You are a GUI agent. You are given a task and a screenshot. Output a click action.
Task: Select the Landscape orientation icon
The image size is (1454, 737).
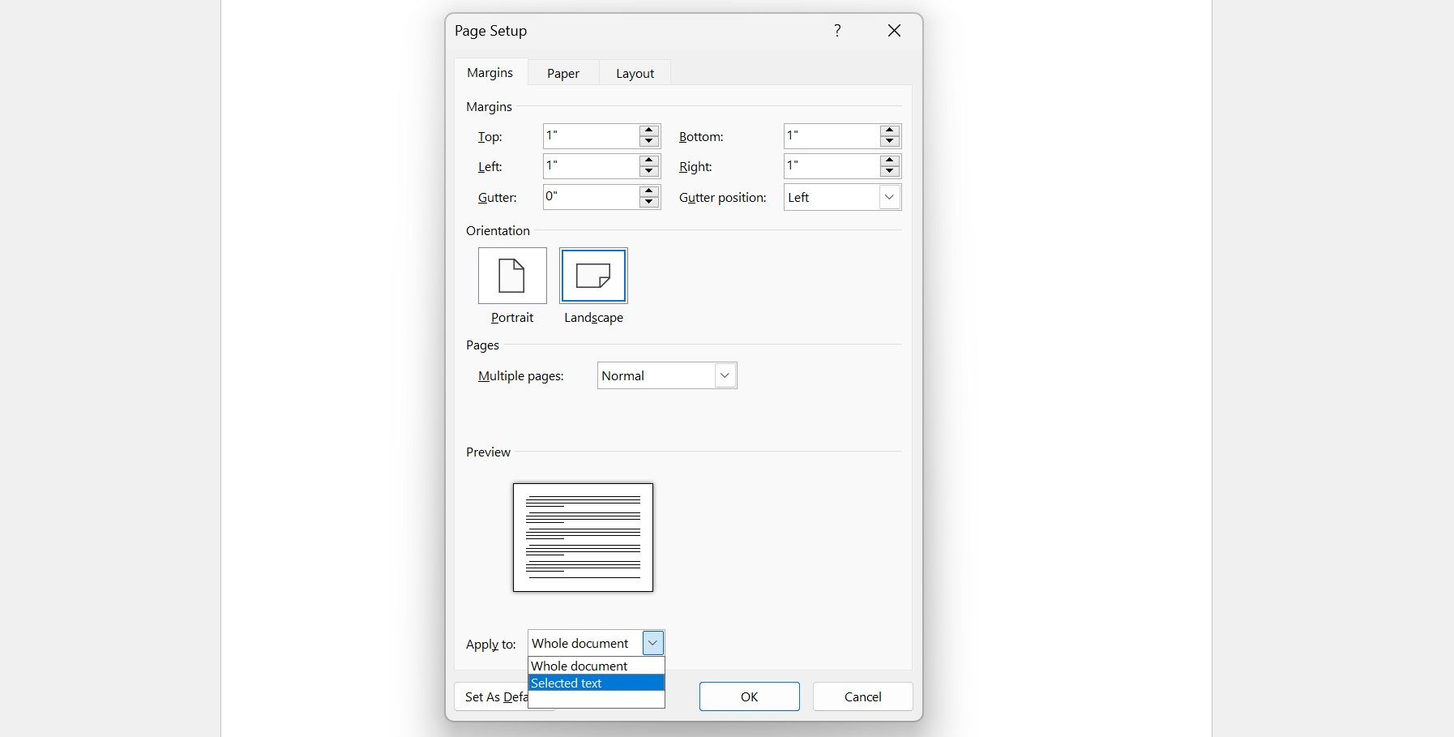[593, 276]
